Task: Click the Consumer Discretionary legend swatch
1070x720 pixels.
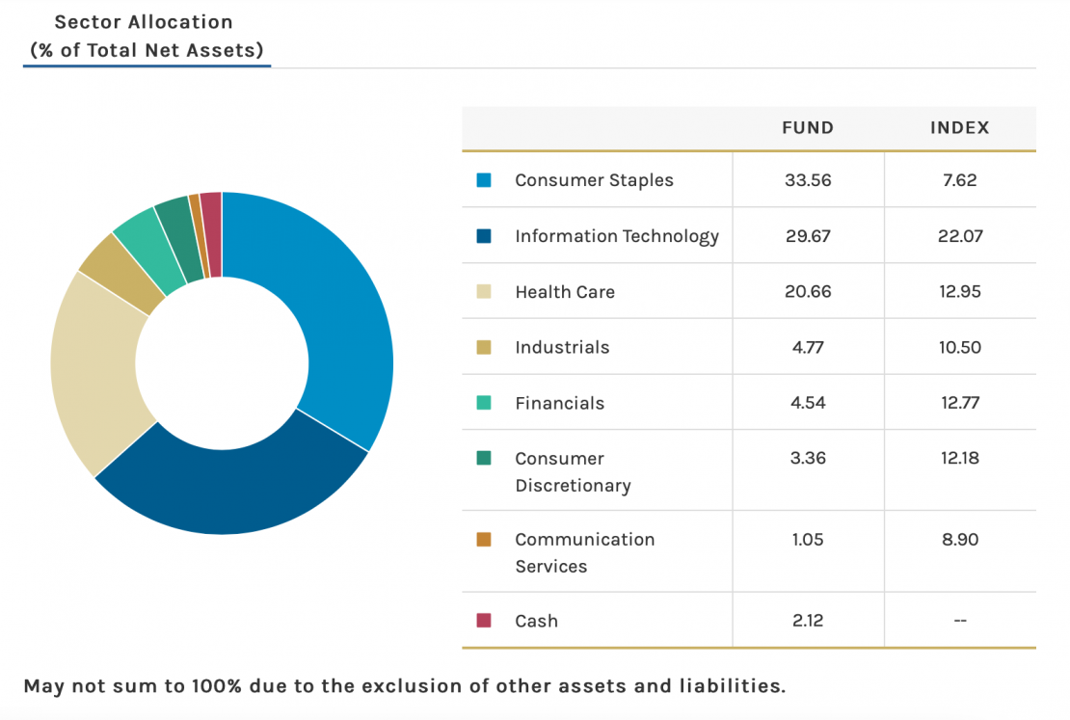Action: click(x=484, y=459)
